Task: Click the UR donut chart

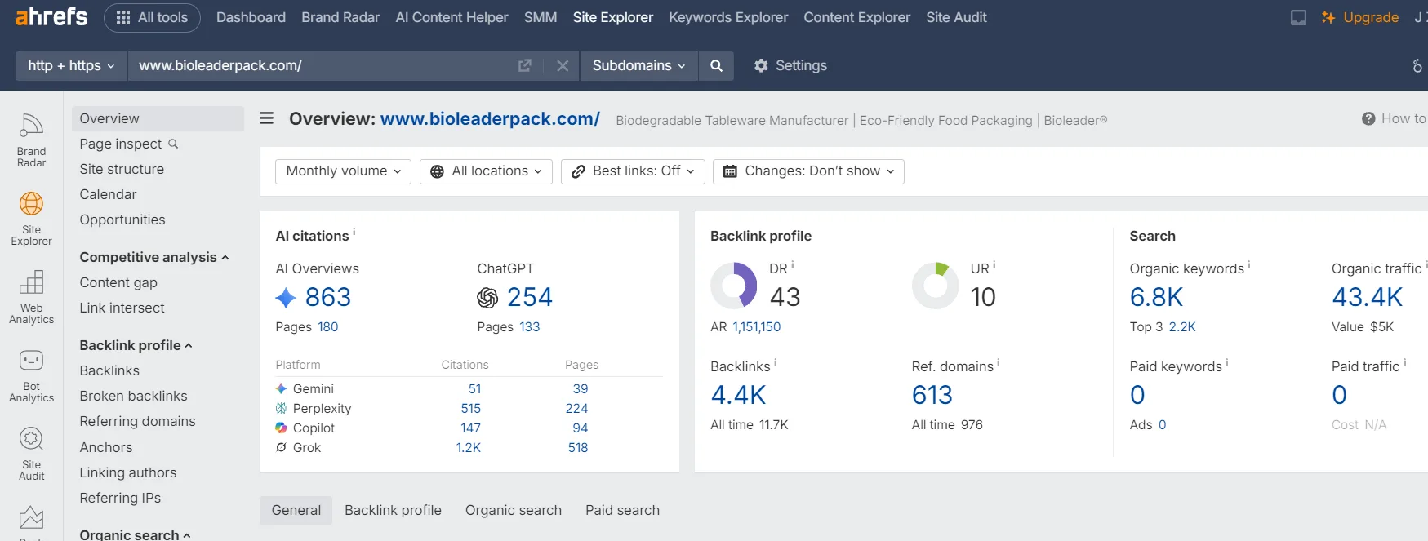Action: click(935, 285)
